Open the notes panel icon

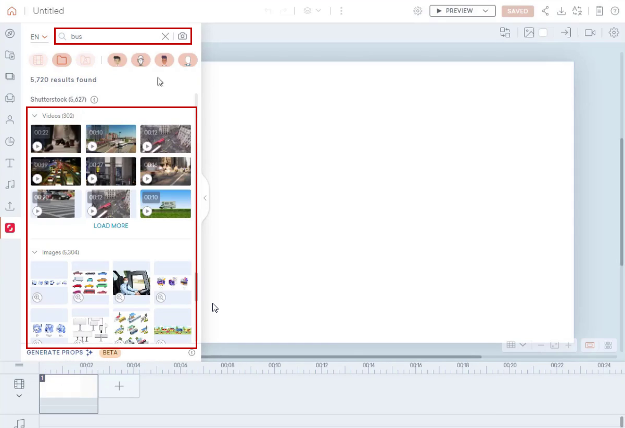pyautogui.click(x=600, y=11)
